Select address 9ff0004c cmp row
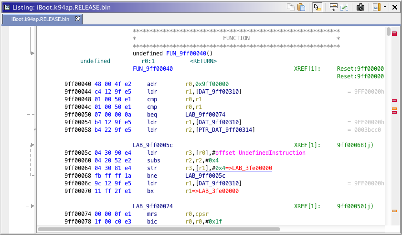 pos(78,107)
